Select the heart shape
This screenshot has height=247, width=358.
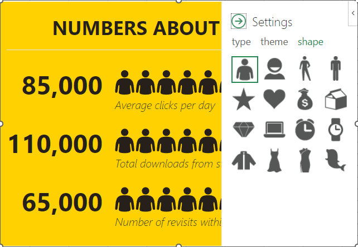click(274, 99)
